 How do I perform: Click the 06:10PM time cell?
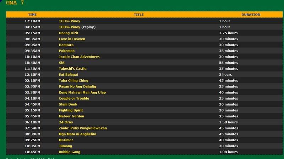click(x=32, y=122)
